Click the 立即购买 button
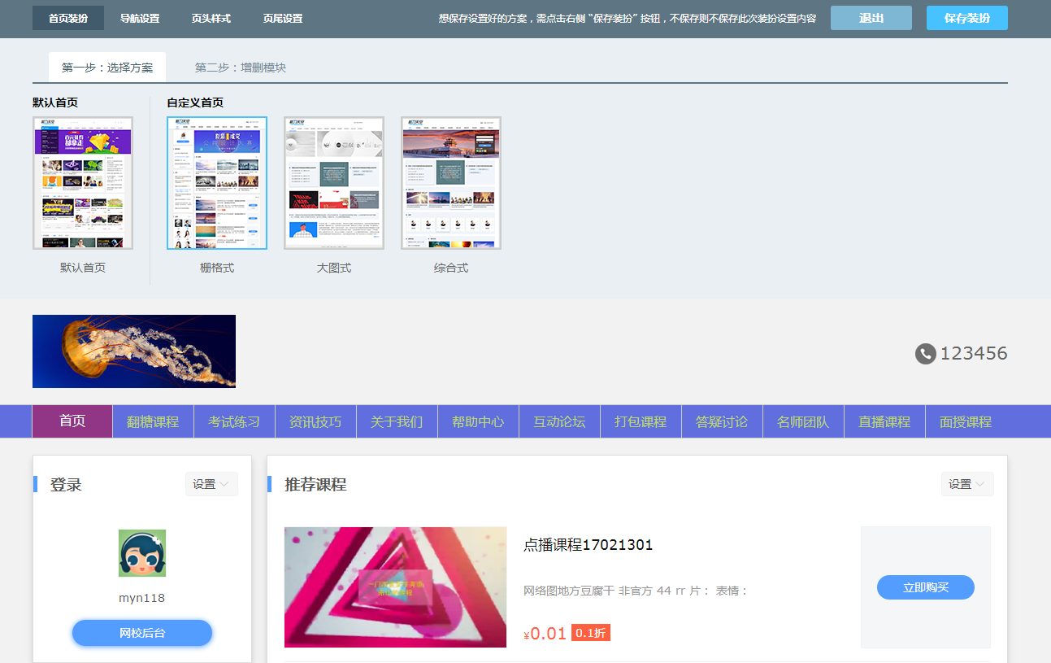The height and width of the screenshot is (663, 1051). 925,587
